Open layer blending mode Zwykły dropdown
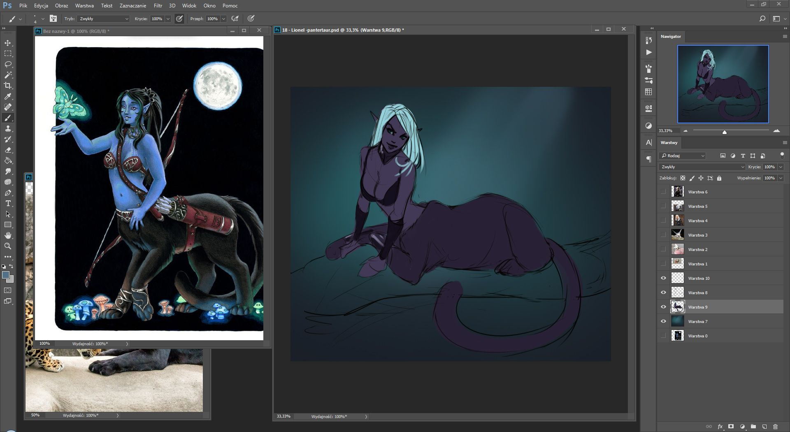Image resolution: width=790 pixels, height=432 pixels. coord(702,167)
